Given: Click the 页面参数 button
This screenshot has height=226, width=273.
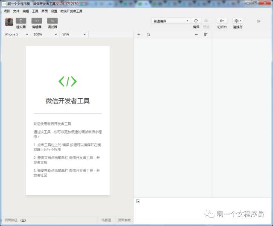Looking at the screenshot, I should pos(124,220).
